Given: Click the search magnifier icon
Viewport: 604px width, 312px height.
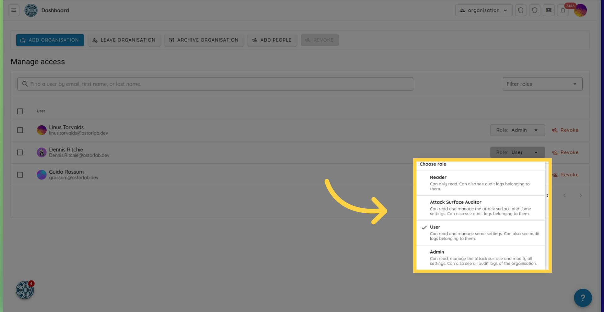Looking at the screenshot, I should click(x=25, y=84).
